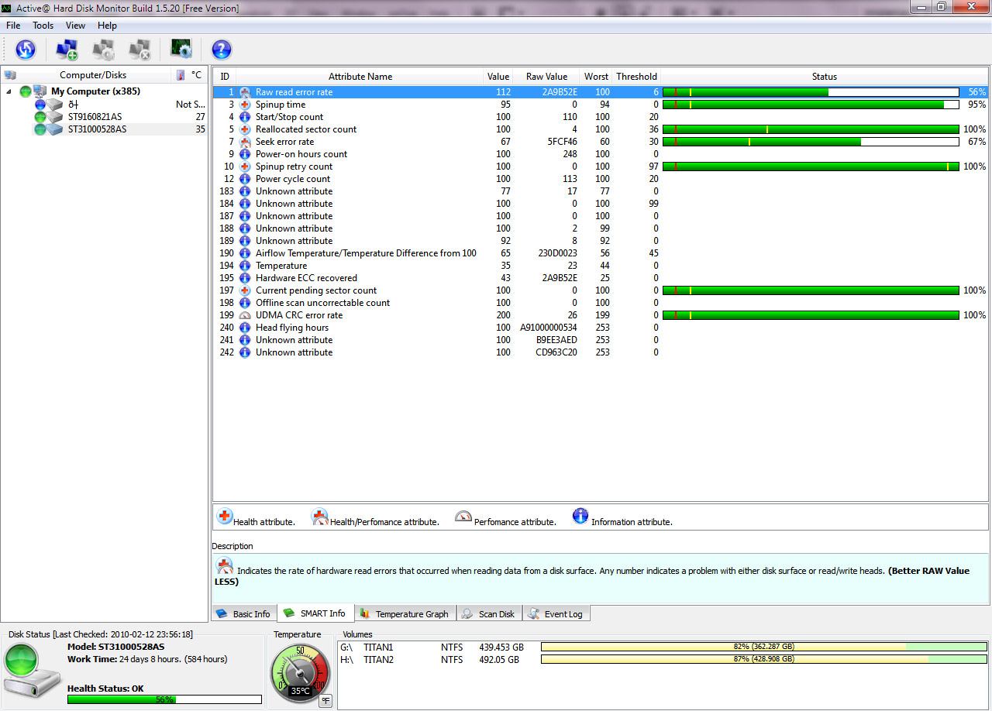Click the refresh disks toolbar icon
Image resolution: width=992 pixels, height=711 pixels.
tap(26, 50)
